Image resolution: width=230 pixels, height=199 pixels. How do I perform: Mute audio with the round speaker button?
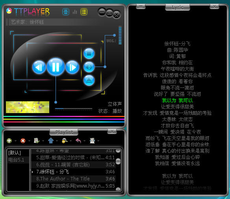pos(89,67)
